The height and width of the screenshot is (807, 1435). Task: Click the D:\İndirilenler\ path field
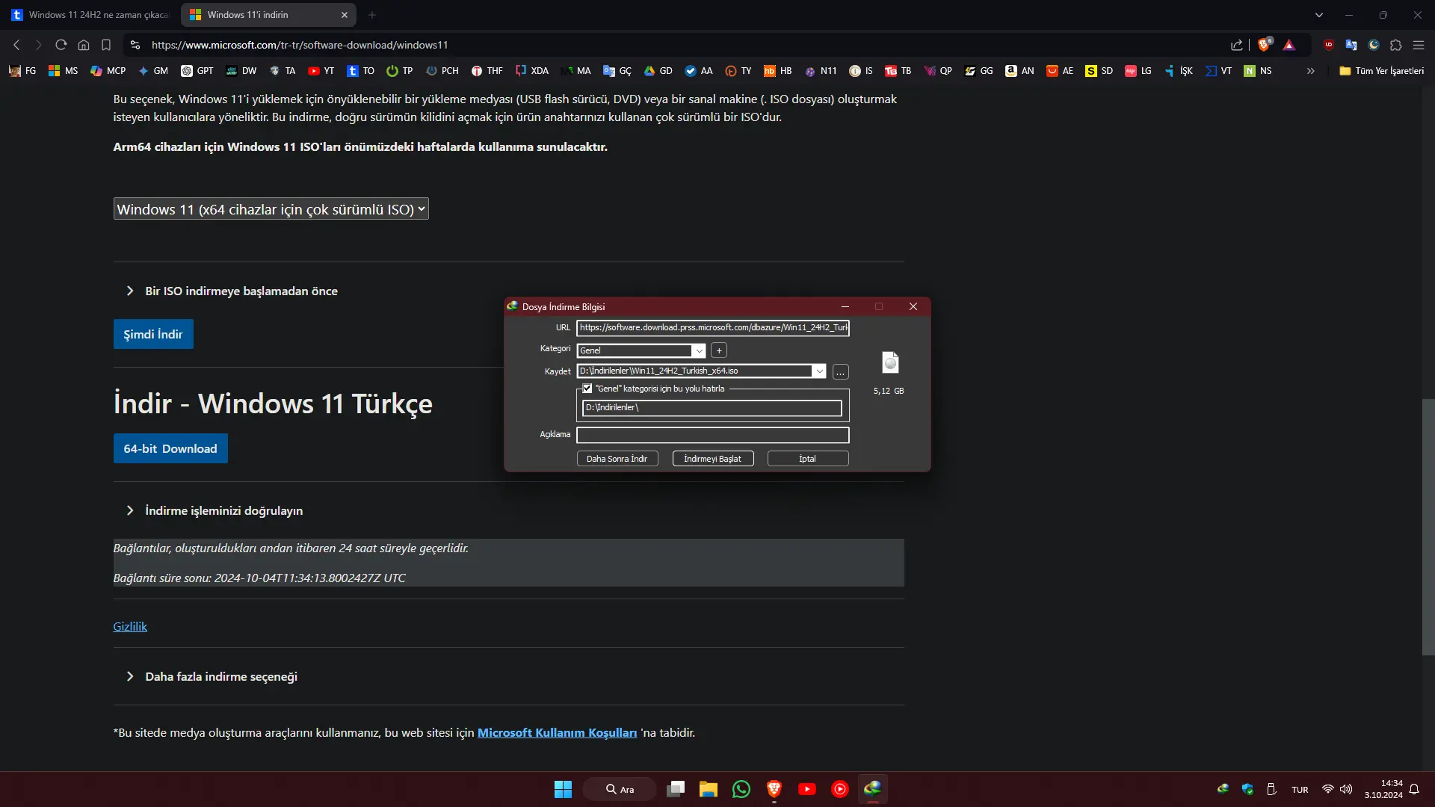click(x=712, y=408)
